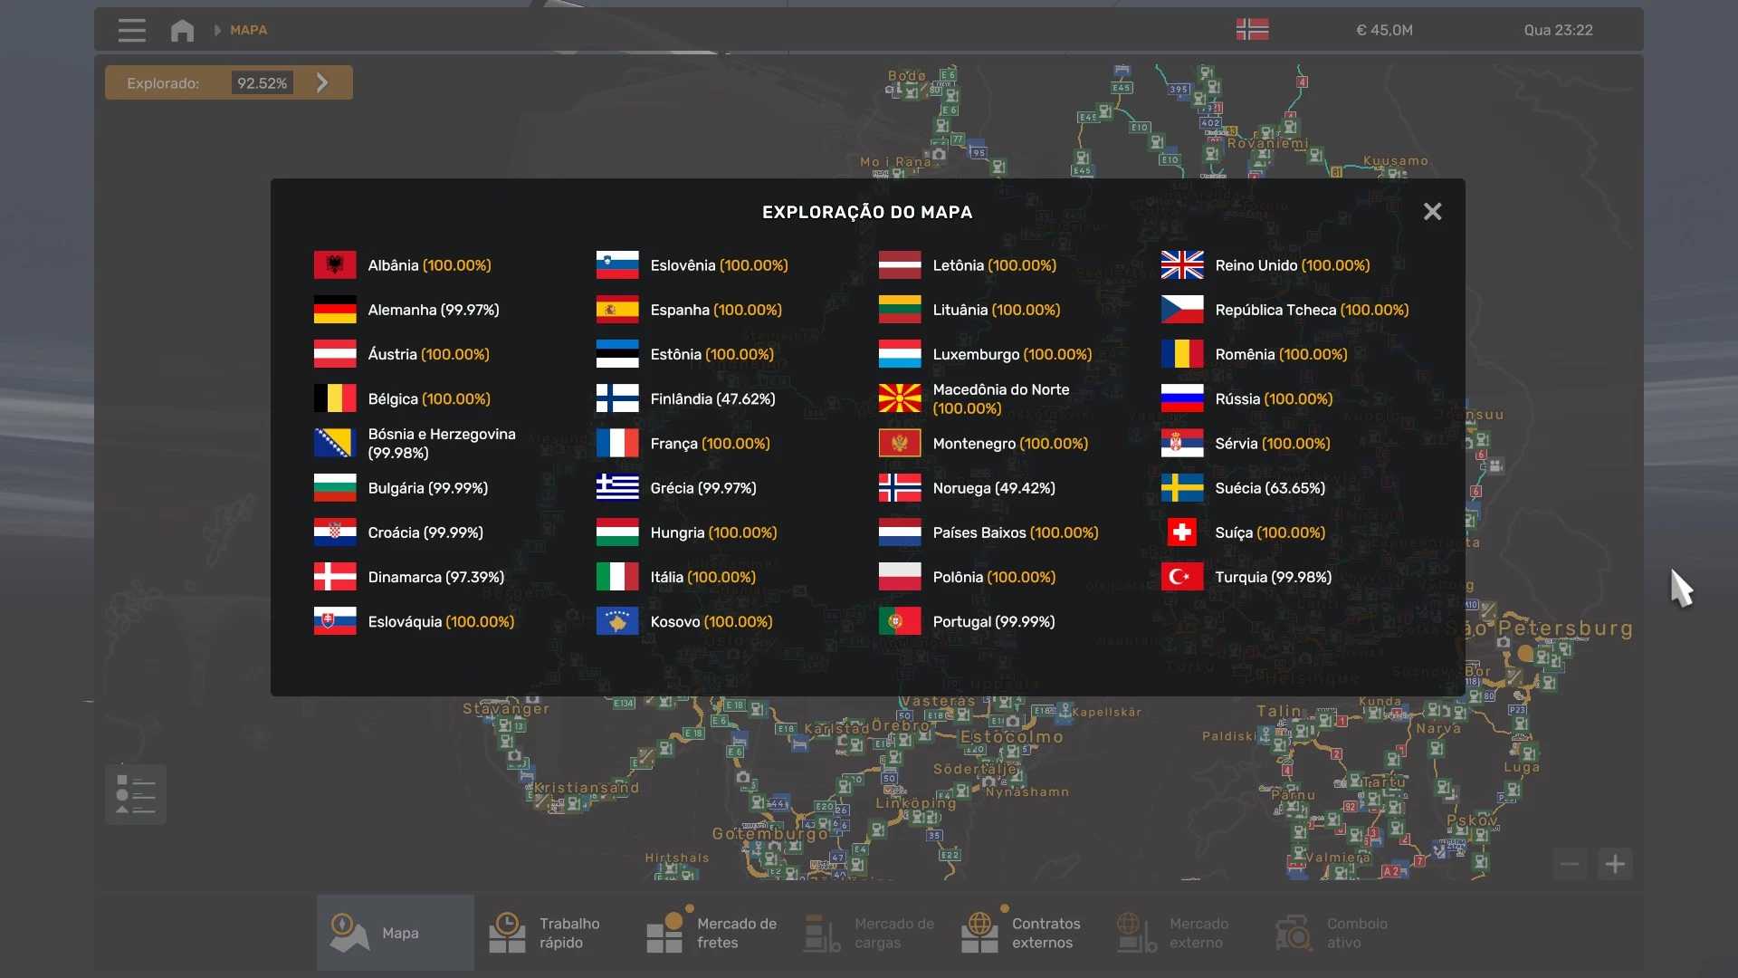Click the home icon in breadcrumb

point(182,30)
